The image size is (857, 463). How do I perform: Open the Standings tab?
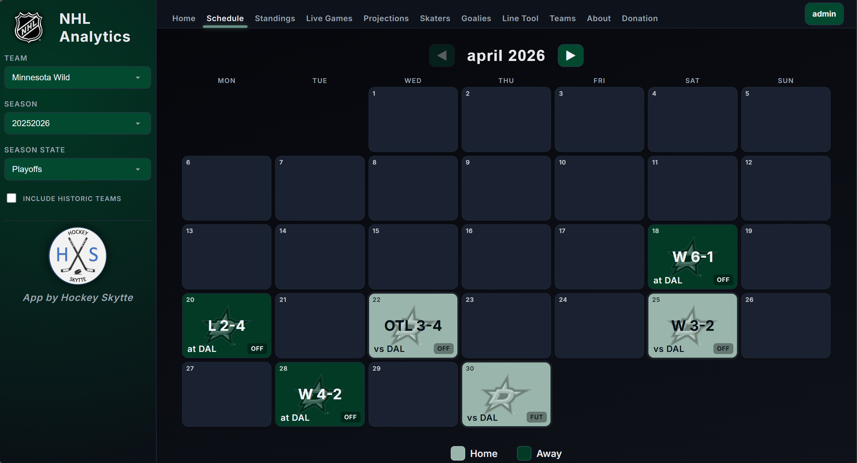point(275,18)
